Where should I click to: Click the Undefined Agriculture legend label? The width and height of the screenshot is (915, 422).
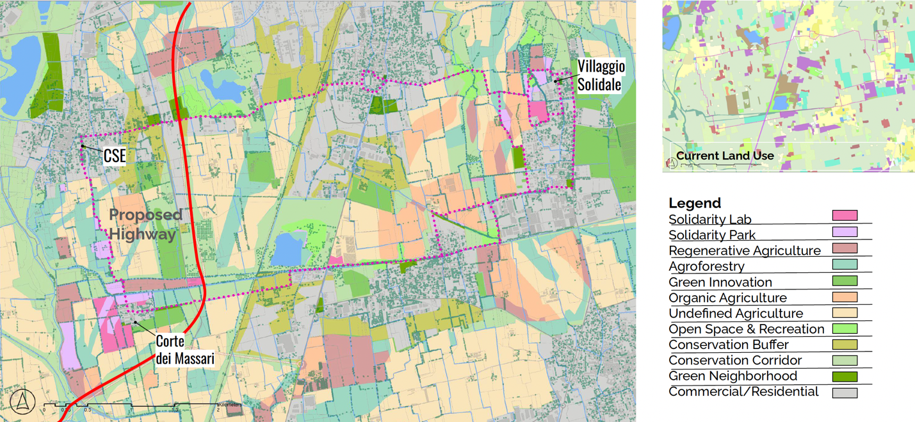tap(736, 313)
